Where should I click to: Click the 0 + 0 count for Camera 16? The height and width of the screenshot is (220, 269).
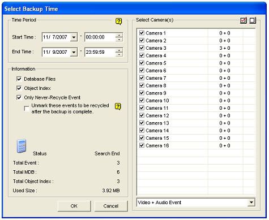pos(225,145)
